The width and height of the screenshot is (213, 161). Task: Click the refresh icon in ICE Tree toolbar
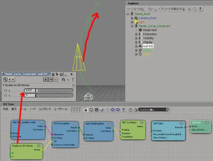pos(91,110)
